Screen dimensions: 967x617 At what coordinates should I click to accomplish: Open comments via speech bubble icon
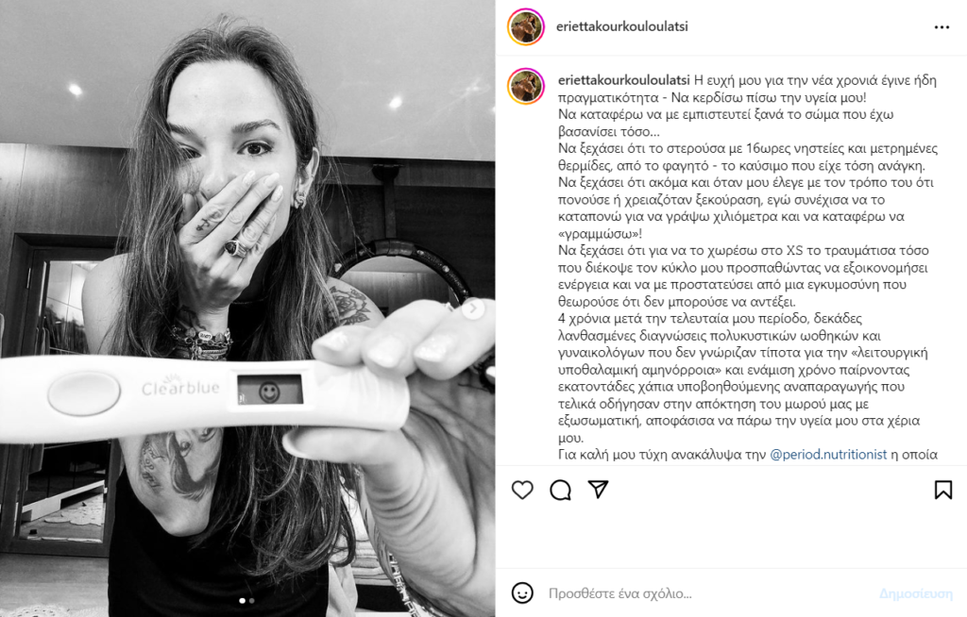560,490
